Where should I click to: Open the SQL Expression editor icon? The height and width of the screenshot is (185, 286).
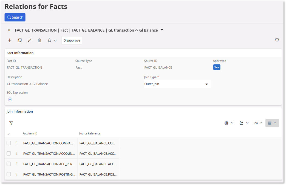tap(10, 99)
